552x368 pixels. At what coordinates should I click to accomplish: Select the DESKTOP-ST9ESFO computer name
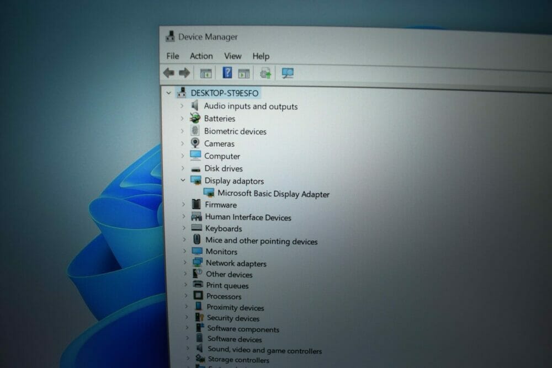click(225, 93)
